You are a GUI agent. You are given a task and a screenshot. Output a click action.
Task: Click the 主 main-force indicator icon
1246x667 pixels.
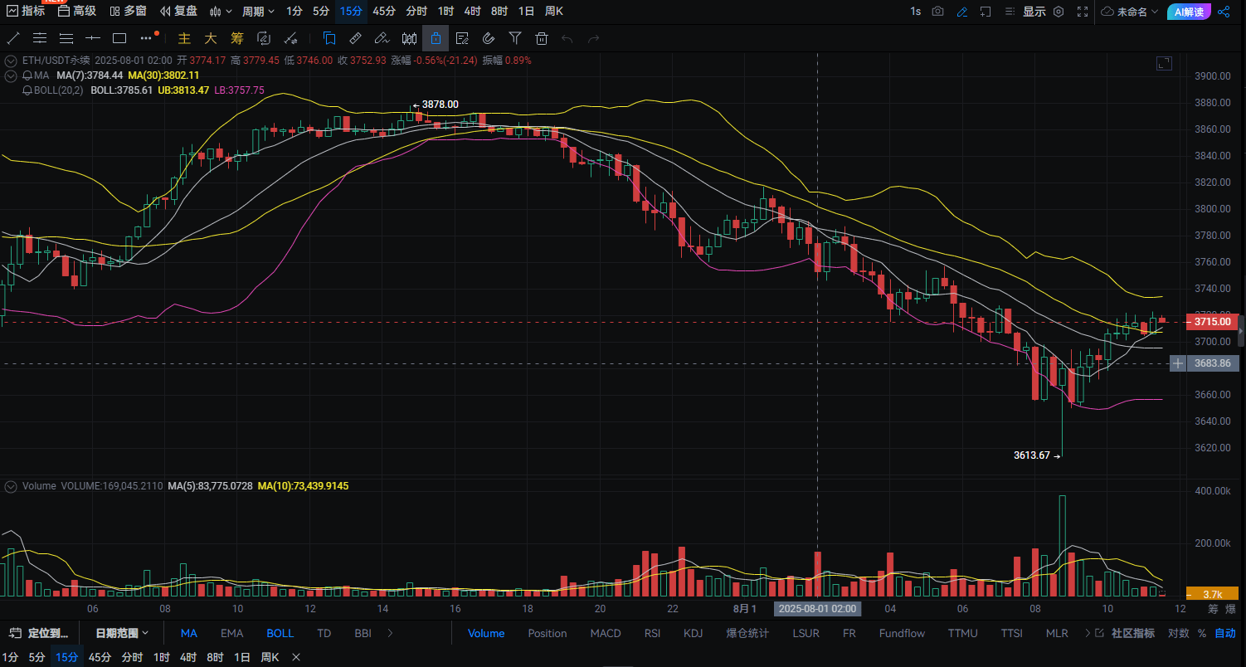click(185, 38)
